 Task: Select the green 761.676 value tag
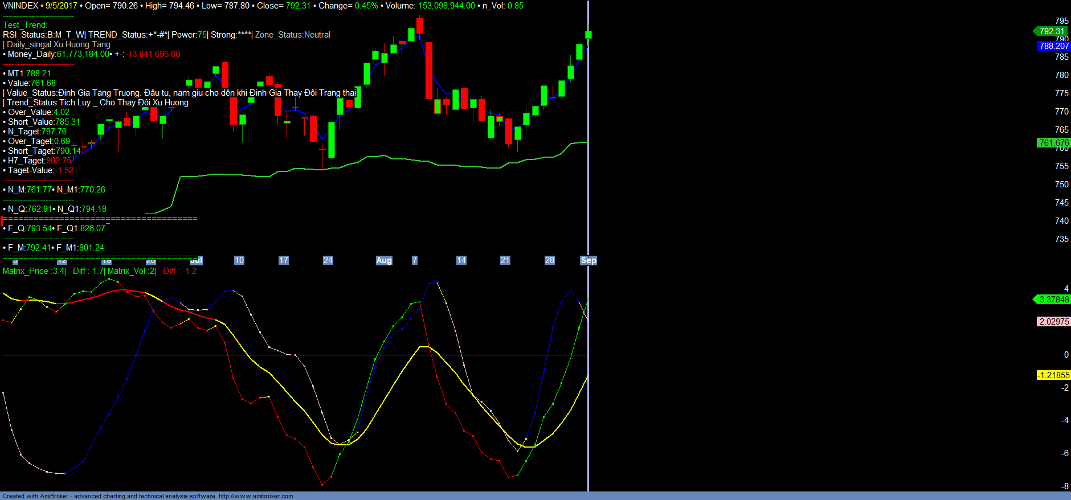coord(1053,143)
